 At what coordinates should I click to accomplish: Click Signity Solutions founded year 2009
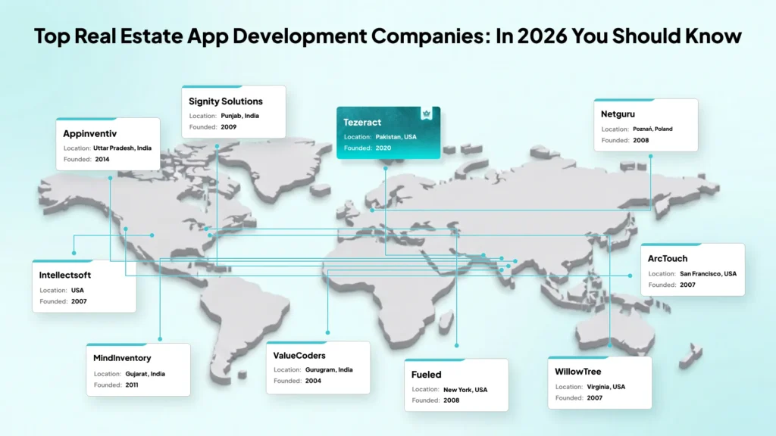tap(229, 127)
